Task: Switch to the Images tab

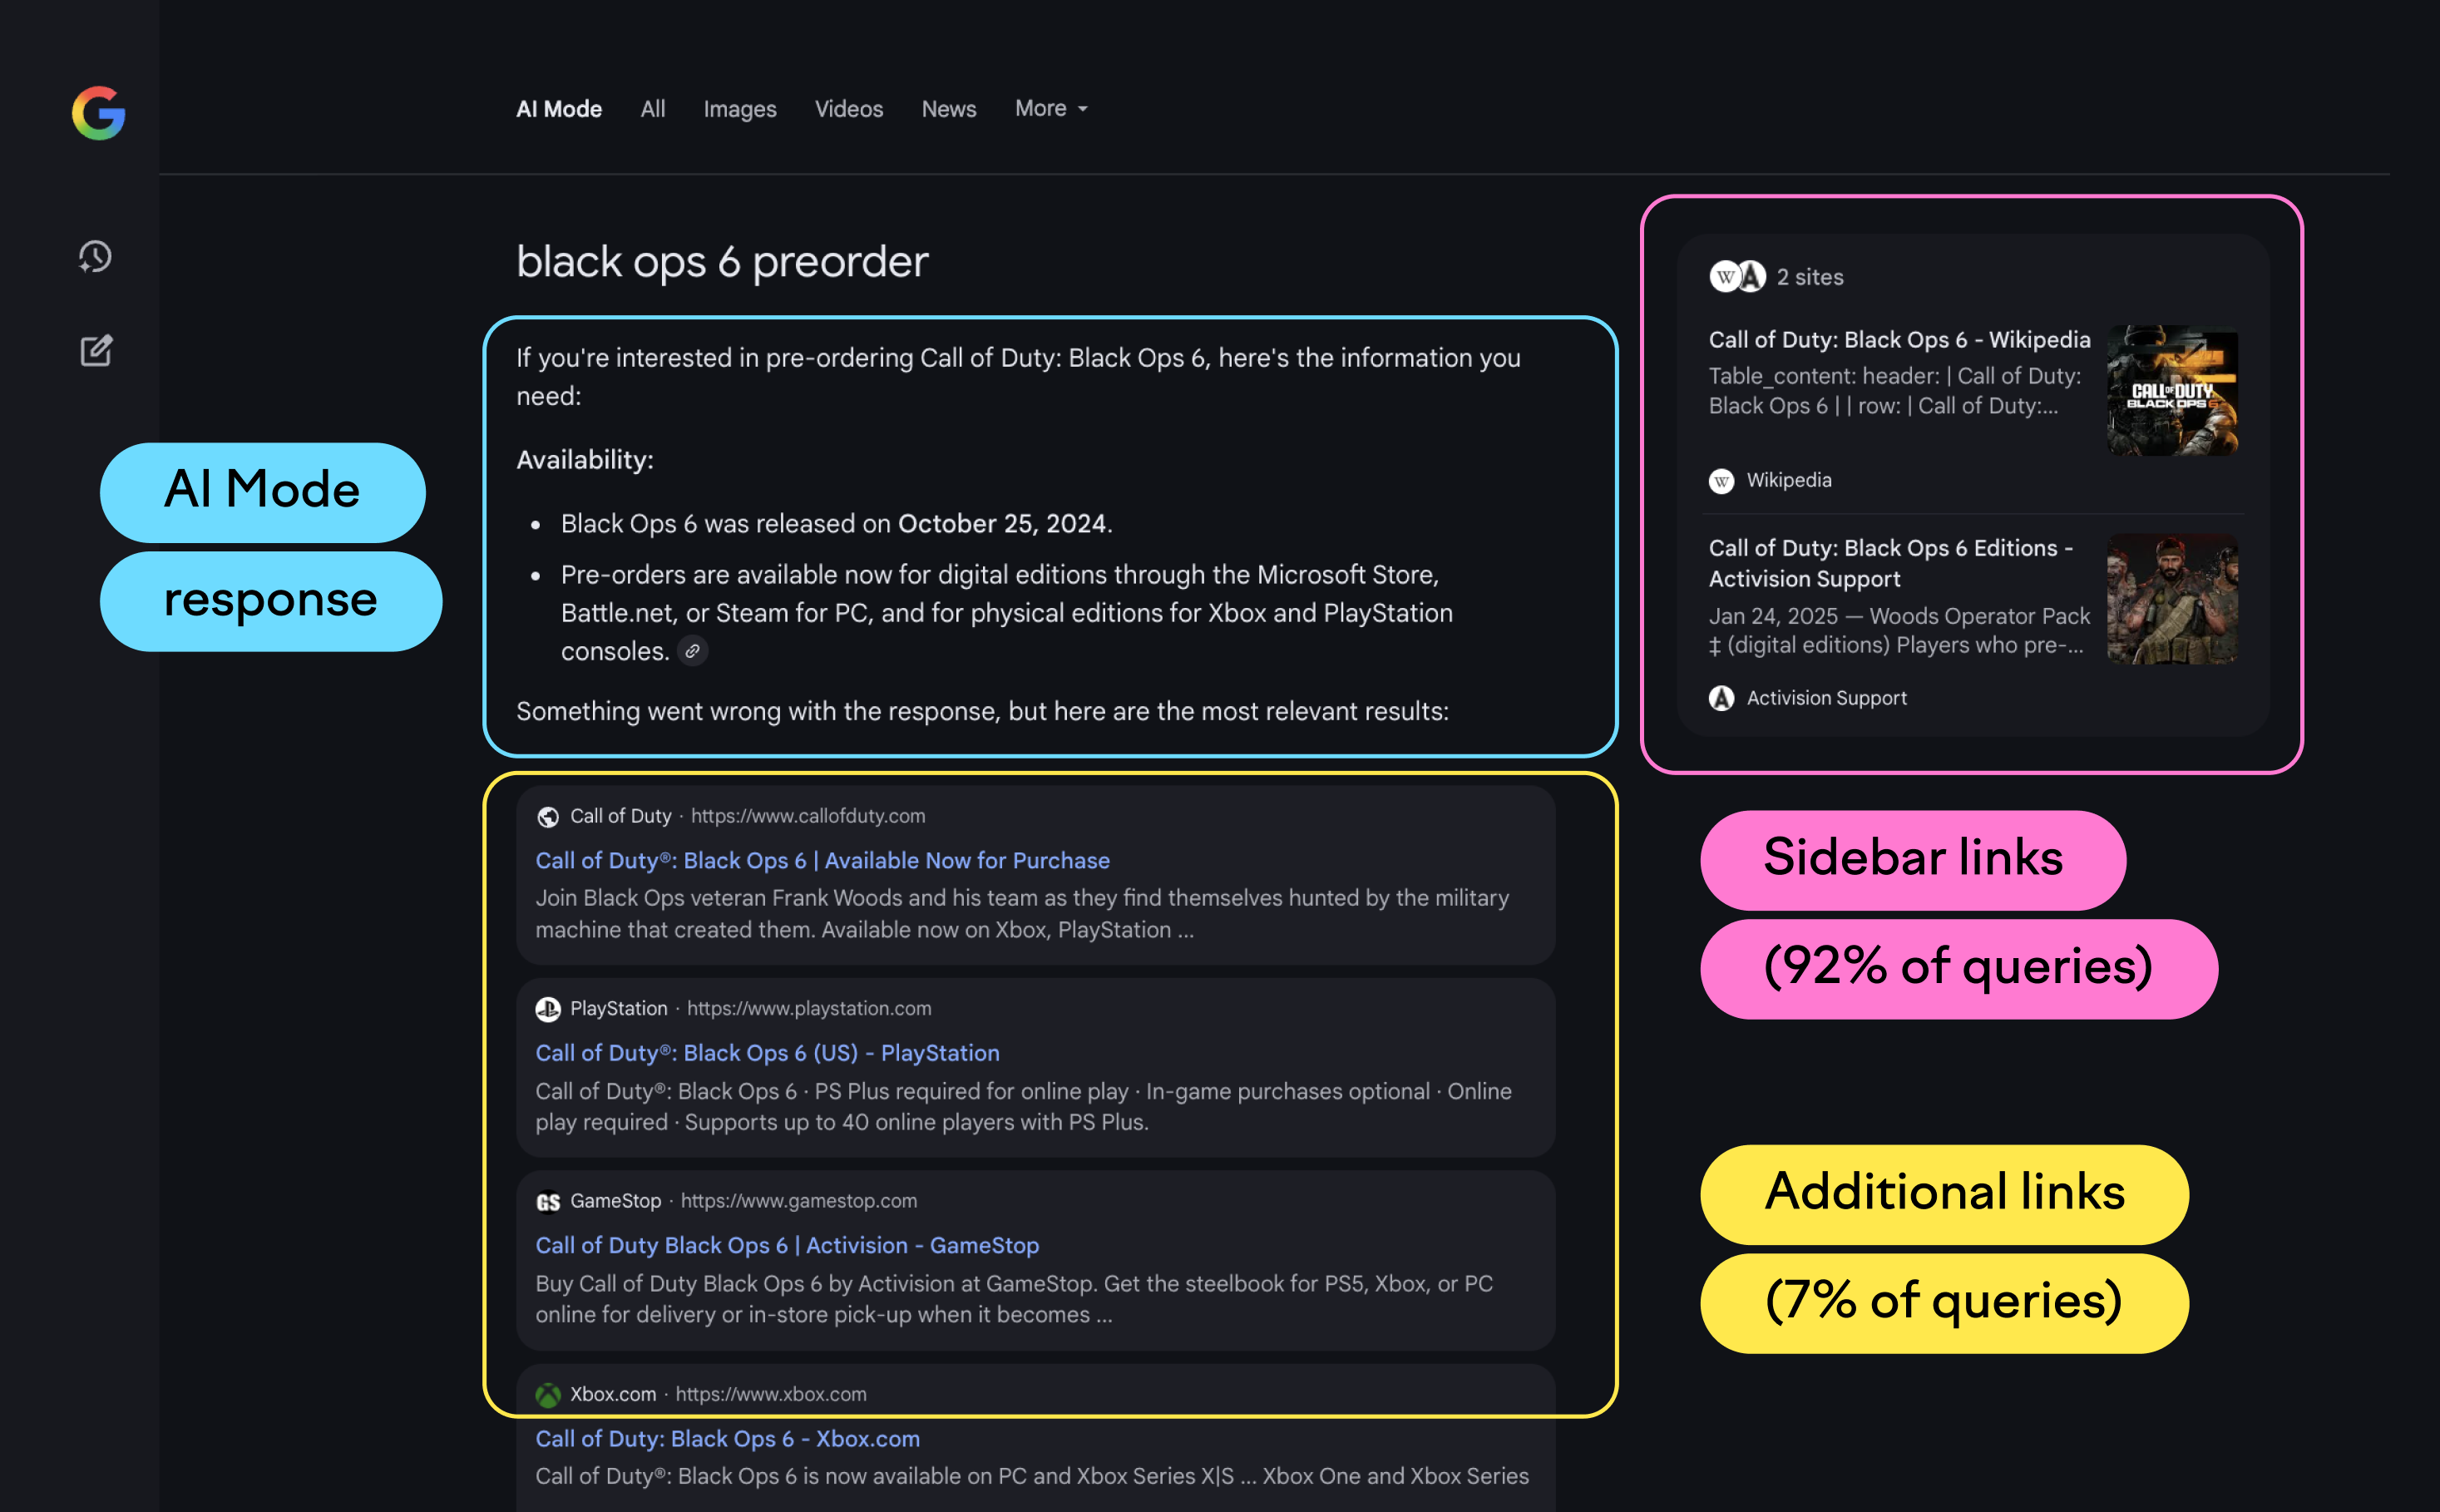Action: pyautogui.click(x=739, y=108)
